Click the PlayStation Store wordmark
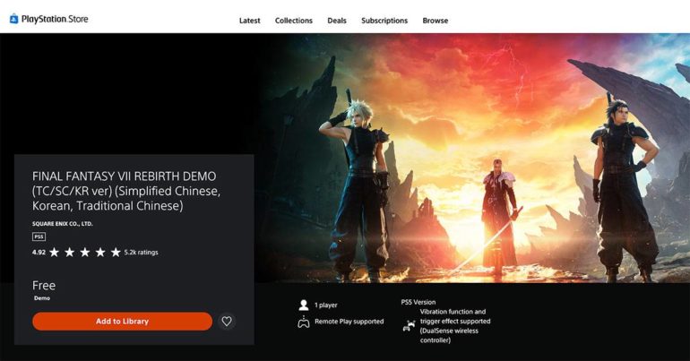 tap(55, 19)
